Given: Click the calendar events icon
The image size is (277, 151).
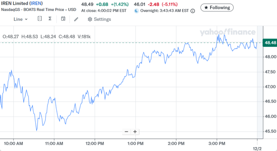Looking at the screenshot, I should tap(63, 19).
